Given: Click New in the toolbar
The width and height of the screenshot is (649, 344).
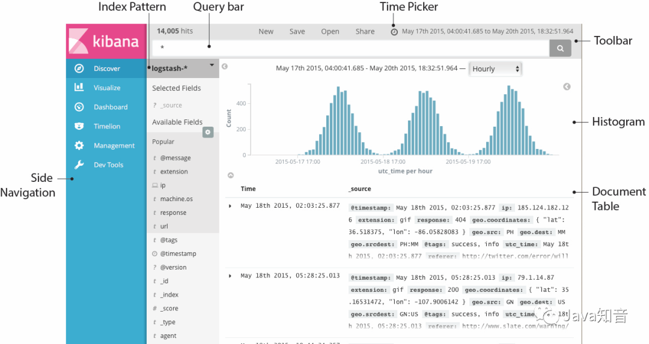Looking at the screenshot, I should coord(266,31).
